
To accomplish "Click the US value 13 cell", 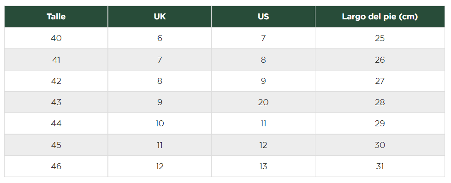I will pyautogui.click(x=263, y=166).
